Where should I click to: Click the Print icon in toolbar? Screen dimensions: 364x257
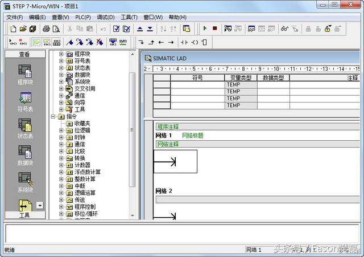click(x=46, y=29)
